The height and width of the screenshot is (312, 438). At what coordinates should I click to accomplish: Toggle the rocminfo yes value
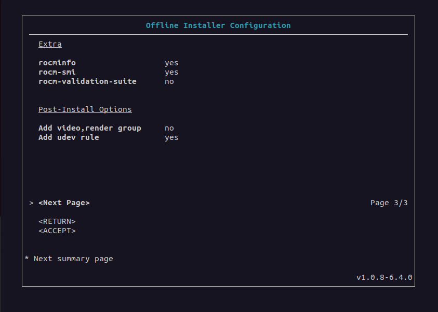171,63
